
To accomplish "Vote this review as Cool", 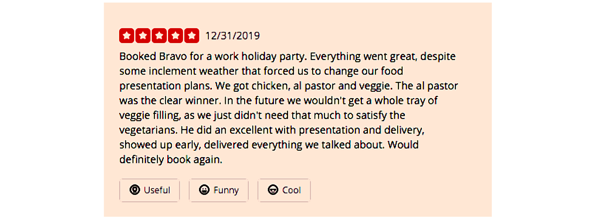I will point(284,190).
